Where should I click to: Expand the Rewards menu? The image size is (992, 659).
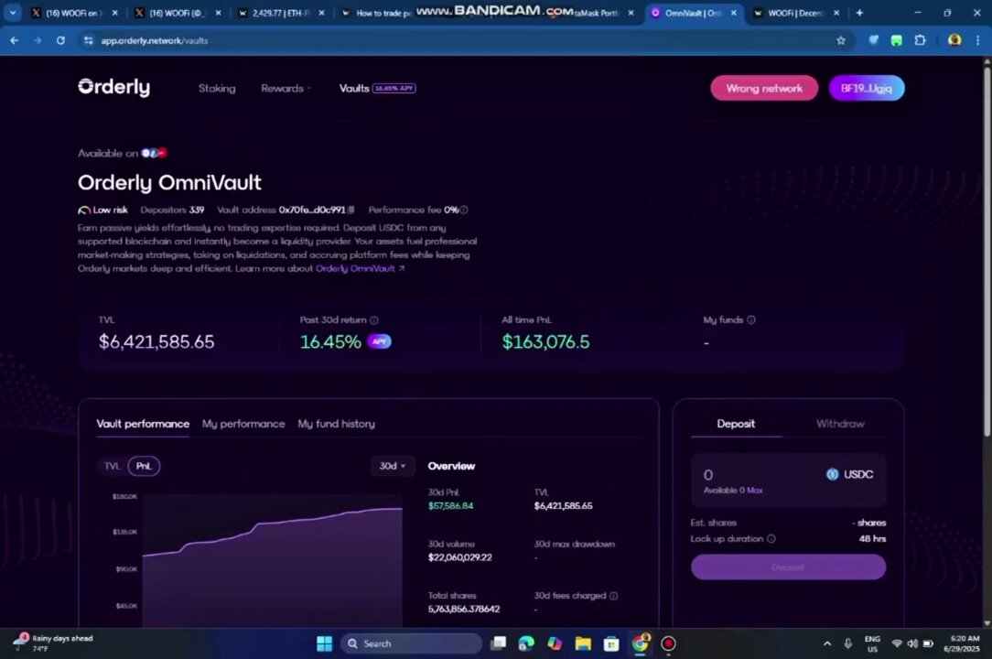pyautogui.click(x=286, y=88)
